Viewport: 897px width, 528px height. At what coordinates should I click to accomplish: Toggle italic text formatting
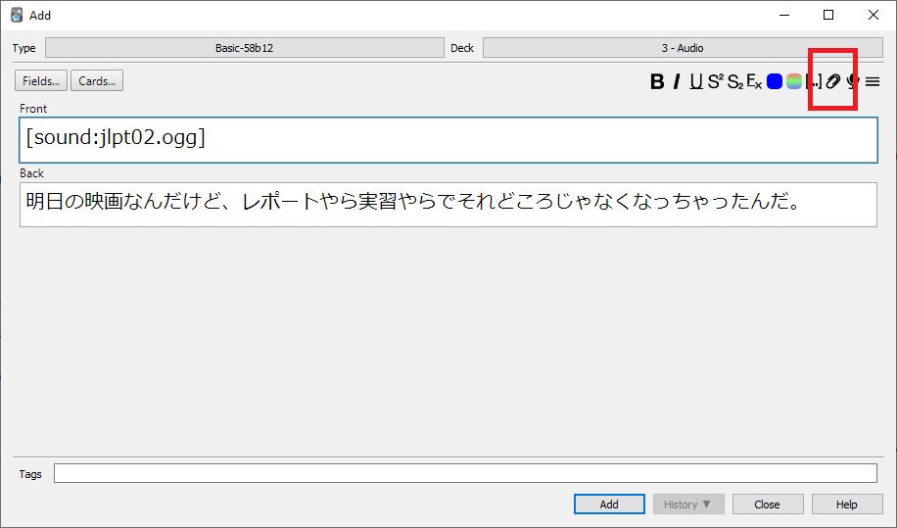pos(676,82)
